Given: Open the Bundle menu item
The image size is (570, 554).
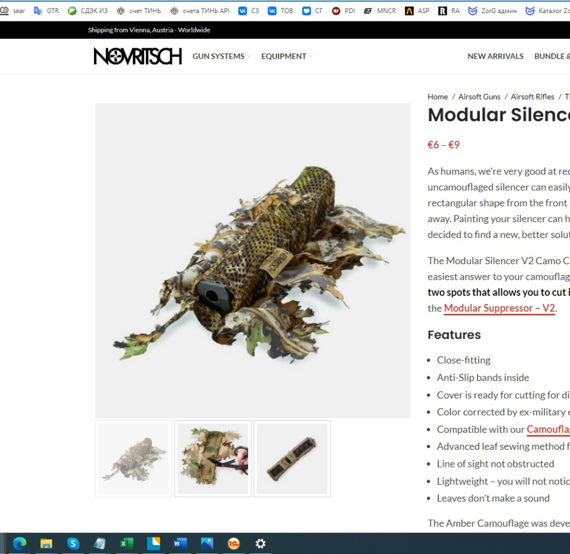Looking at the screenshot, I should click(552, 56).
